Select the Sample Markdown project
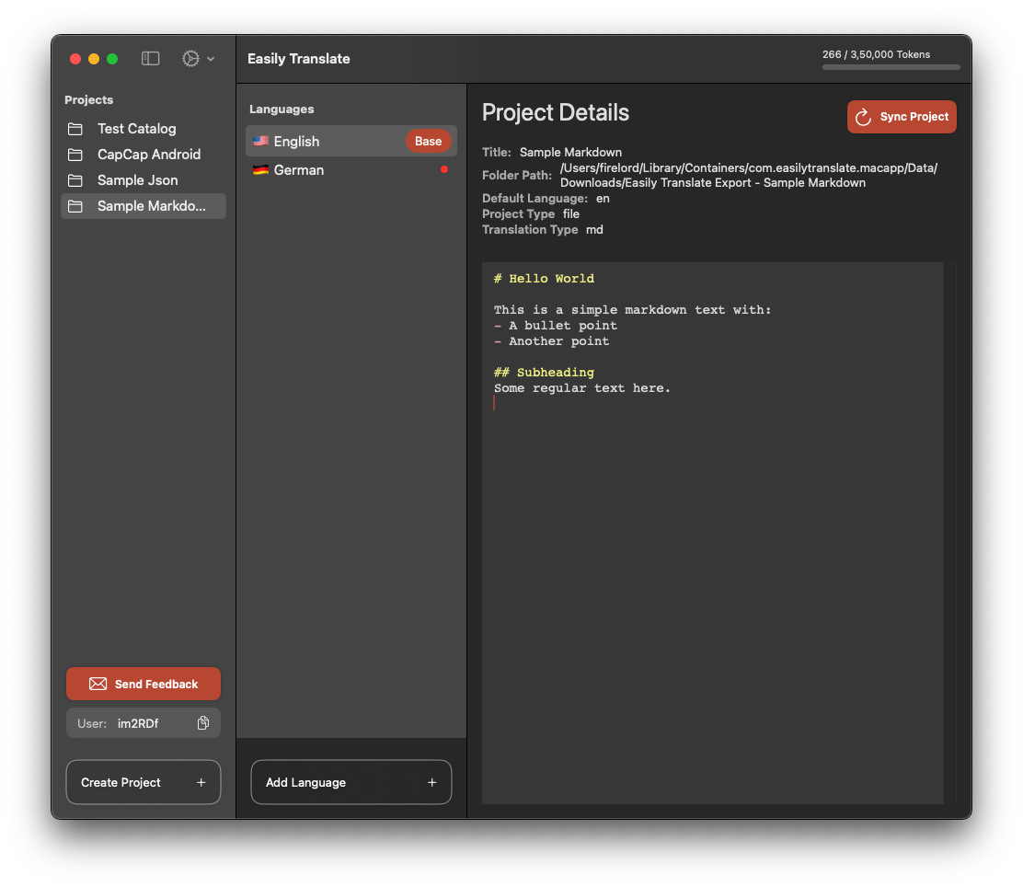 click(144, 206)
